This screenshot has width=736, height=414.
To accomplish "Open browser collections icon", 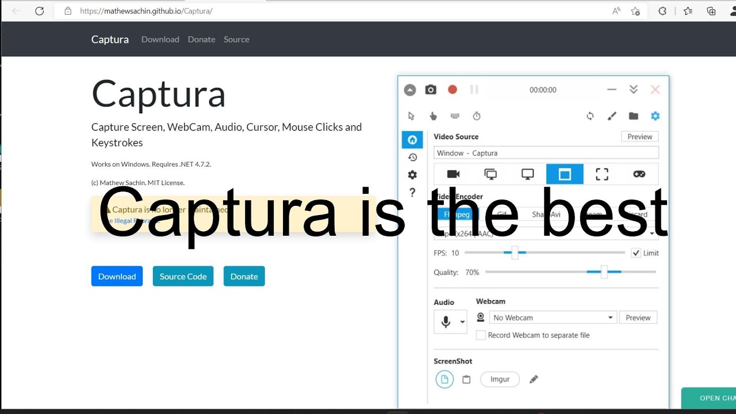I will (711, 11).
